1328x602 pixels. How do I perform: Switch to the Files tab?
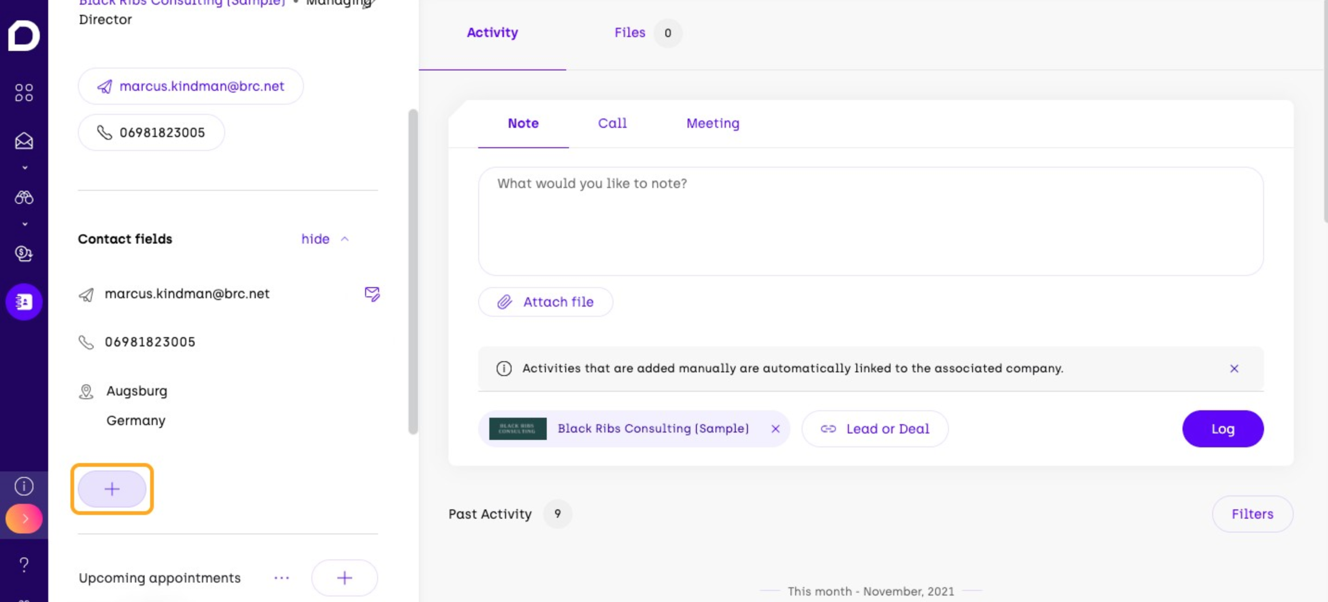click(x=629, y=32)
